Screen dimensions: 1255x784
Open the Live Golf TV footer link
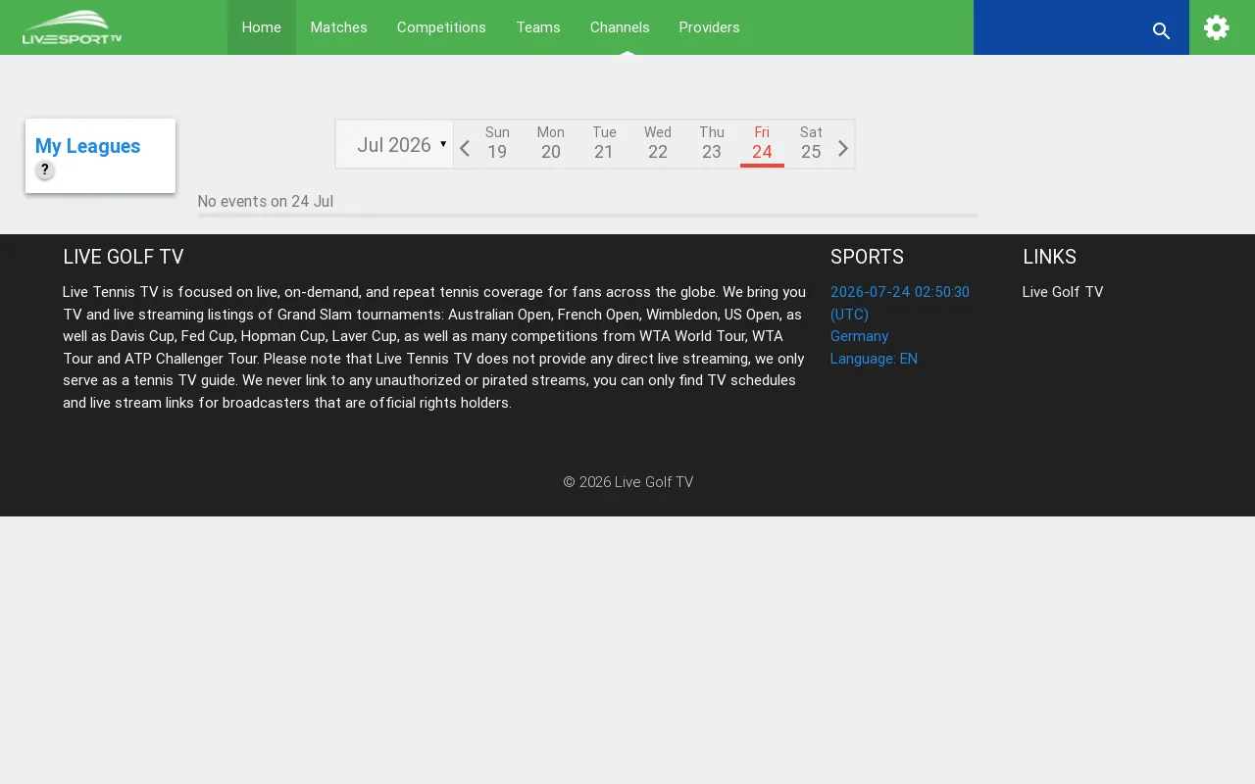pyautogui.click(x=1063, y=292)
